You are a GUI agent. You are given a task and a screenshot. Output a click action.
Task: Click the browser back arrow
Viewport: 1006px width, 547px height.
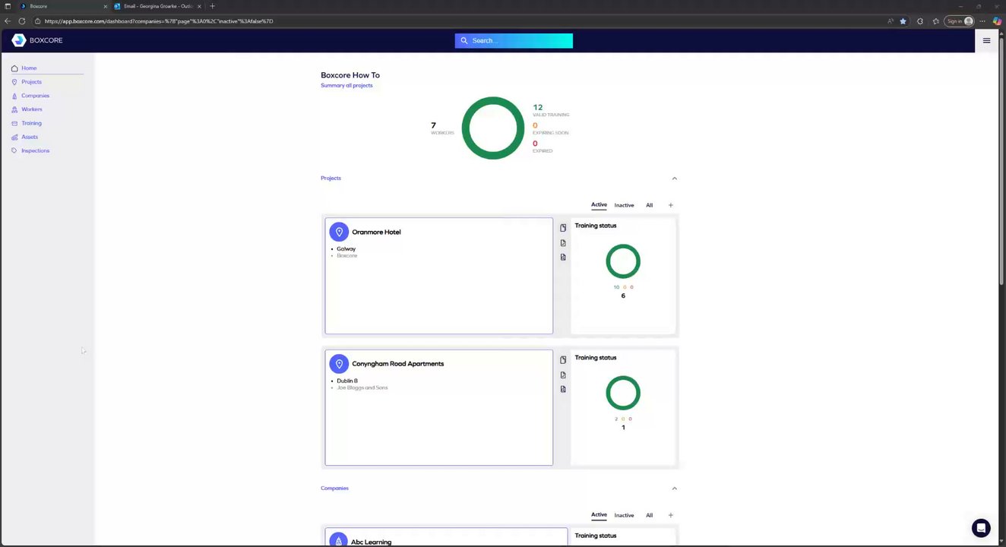8,21
